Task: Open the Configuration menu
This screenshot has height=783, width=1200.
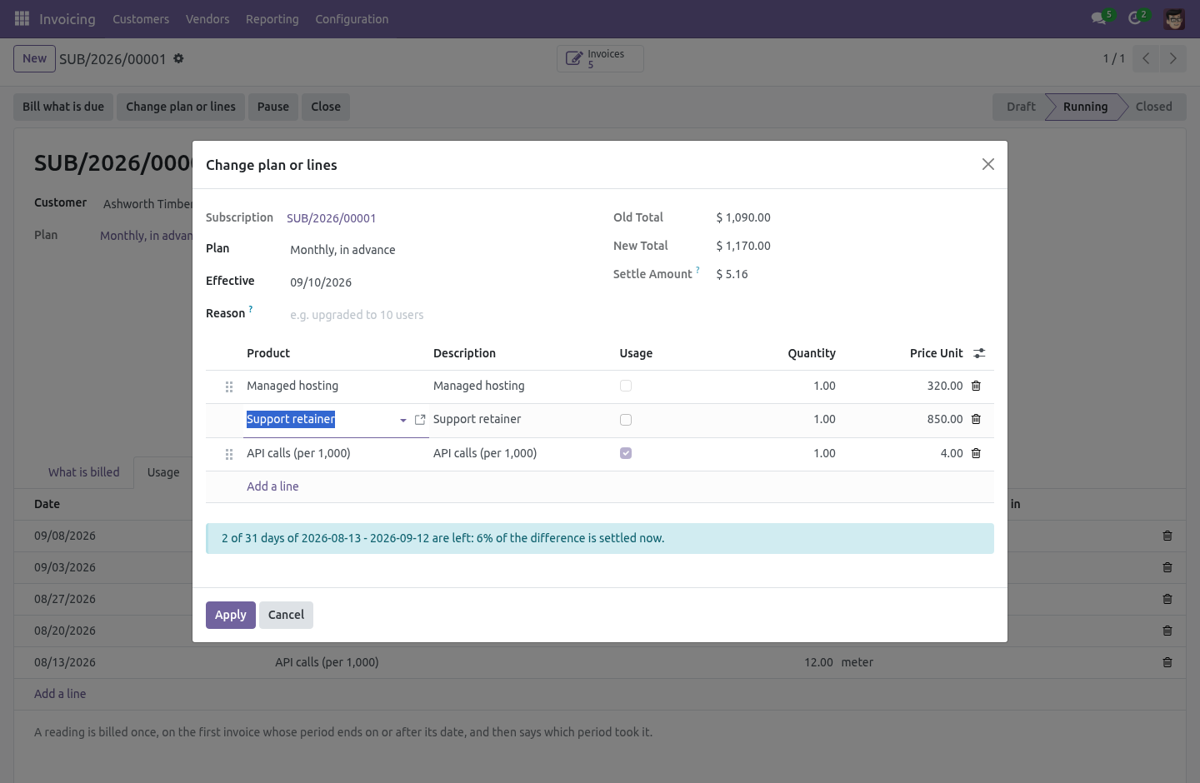Action: tap(352, 19)
